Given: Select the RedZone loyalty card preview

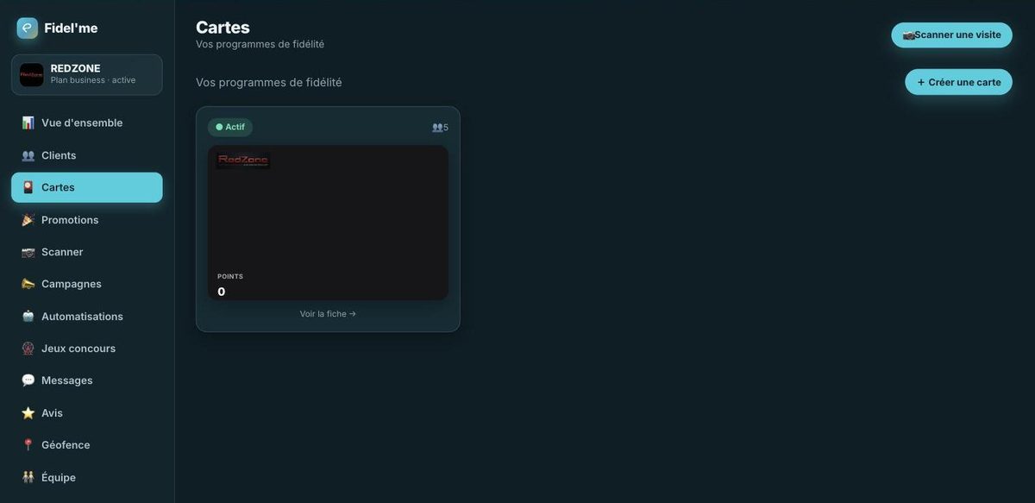Looking at the screenshot, I should (x=328, y=223).
